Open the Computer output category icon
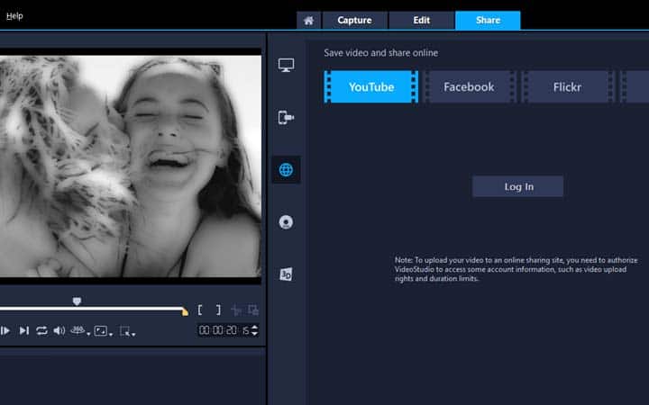Image resolution: width=649 pixels, height=405 pixels. 287,66
